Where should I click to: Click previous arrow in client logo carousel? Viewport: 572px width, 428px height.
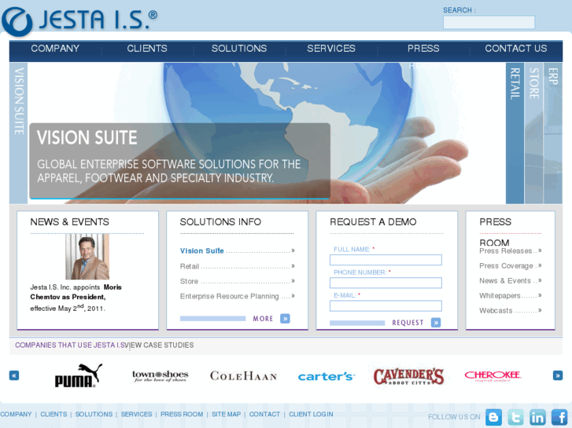[14, 375]
